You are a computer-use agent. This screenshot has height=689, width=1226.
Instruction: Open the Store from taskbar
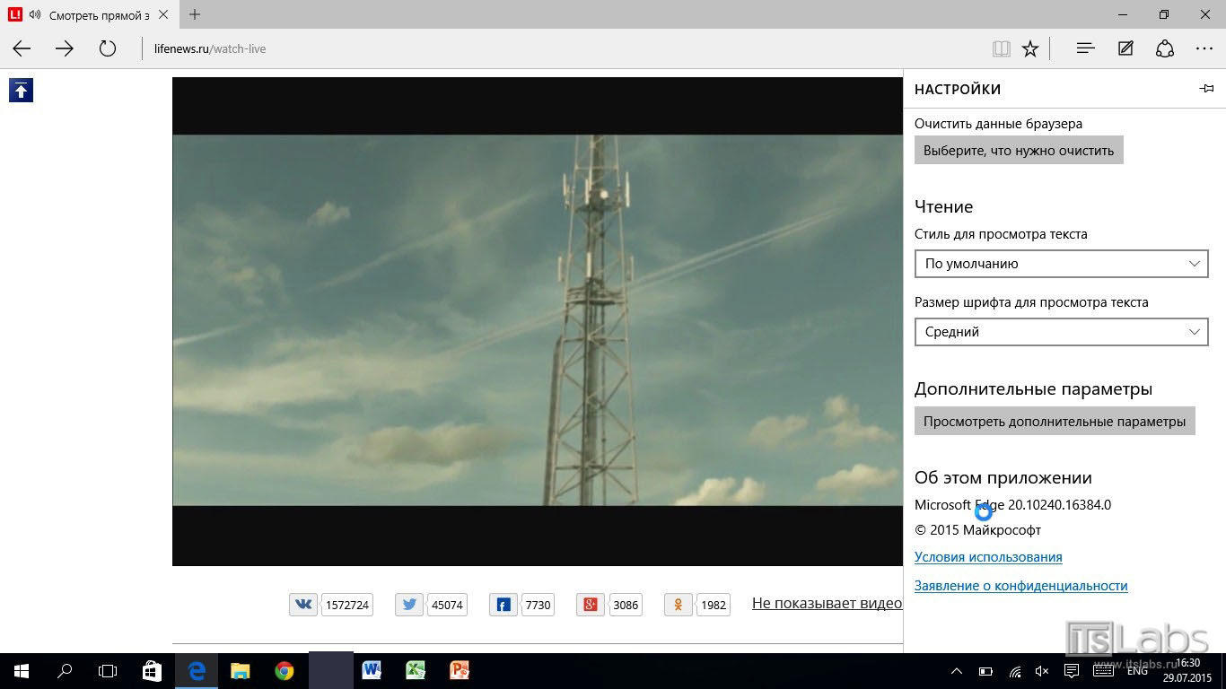[152, 670]
